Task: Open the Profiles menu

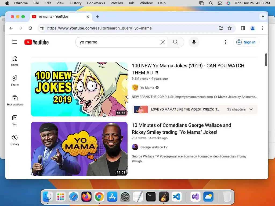Action: [117, 3]
